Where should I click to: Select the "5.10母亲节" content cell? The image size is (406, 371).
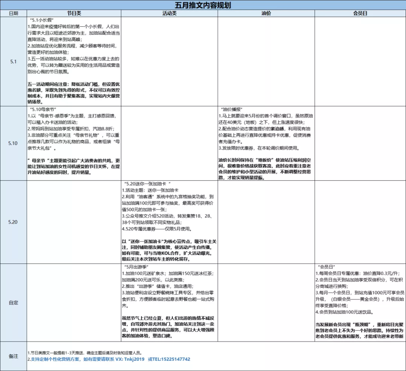click(x=74, y=143)
